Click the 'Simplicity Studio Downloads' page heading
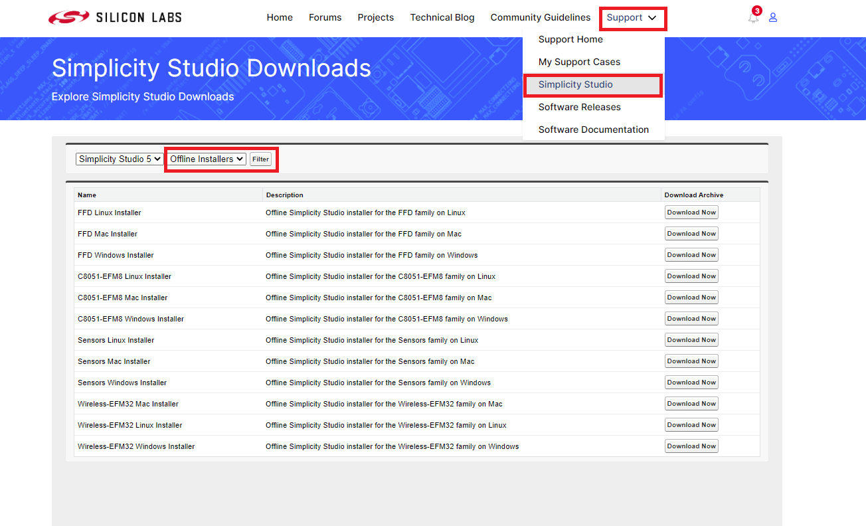The height and width of the screenshot is (526, 866). coord(211,68)
